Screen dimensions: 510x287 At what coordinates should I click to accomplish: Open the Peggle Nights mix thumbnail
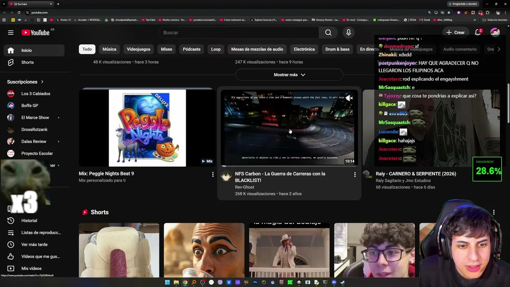tap(147, 128)
